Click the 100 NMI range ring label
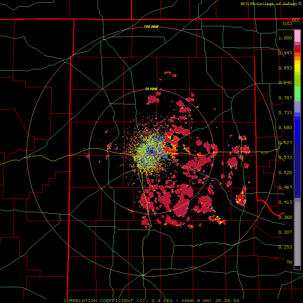303x303 pixels. pyautogui.click(x=151, y=27)
